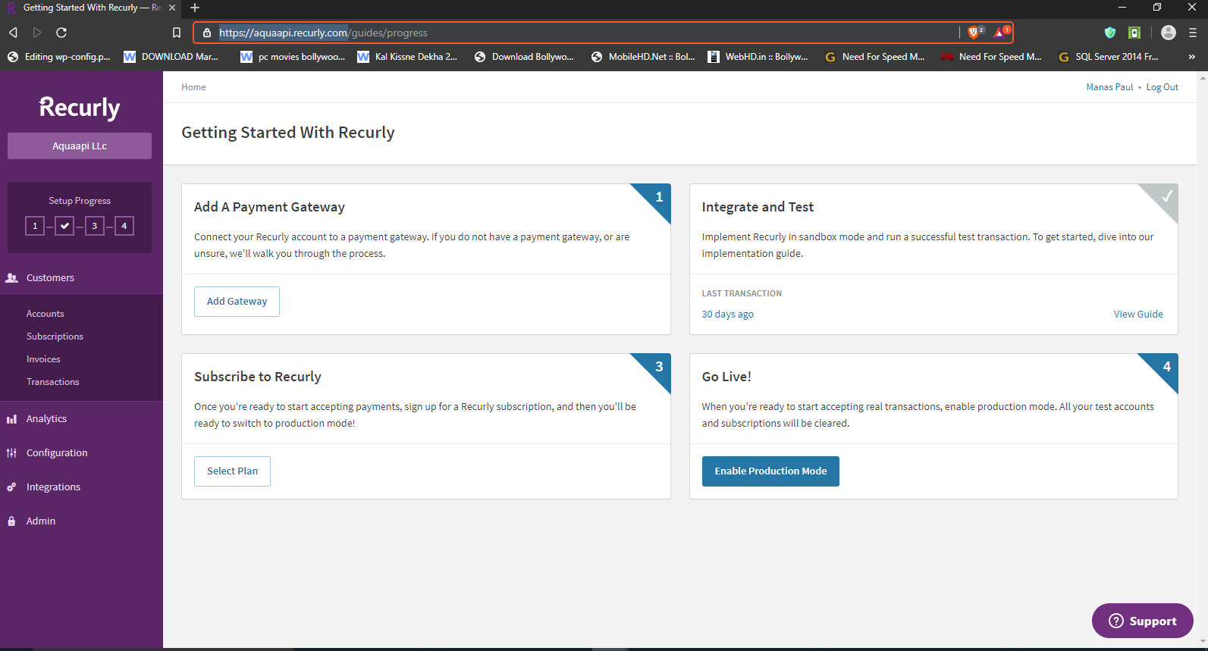Click the green square extension icon
Viewport: 1208px width, 651px height.
click(1134, 33)
